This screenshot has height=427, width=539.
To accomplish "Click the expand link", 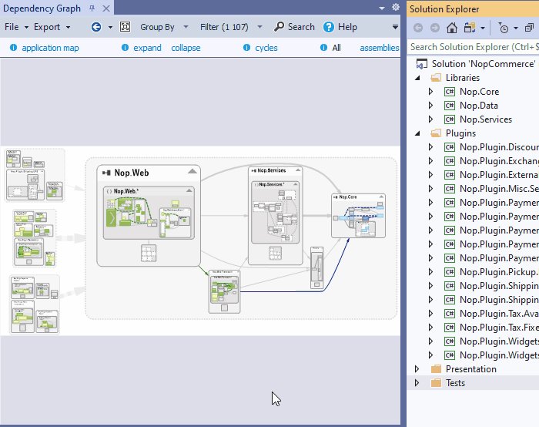I will coord(147,48).
